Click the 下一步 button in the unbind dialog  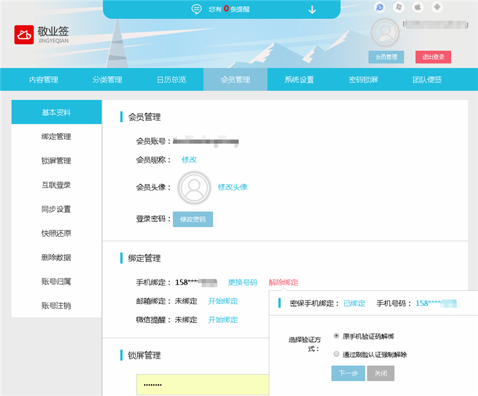[x=348, y=374]
